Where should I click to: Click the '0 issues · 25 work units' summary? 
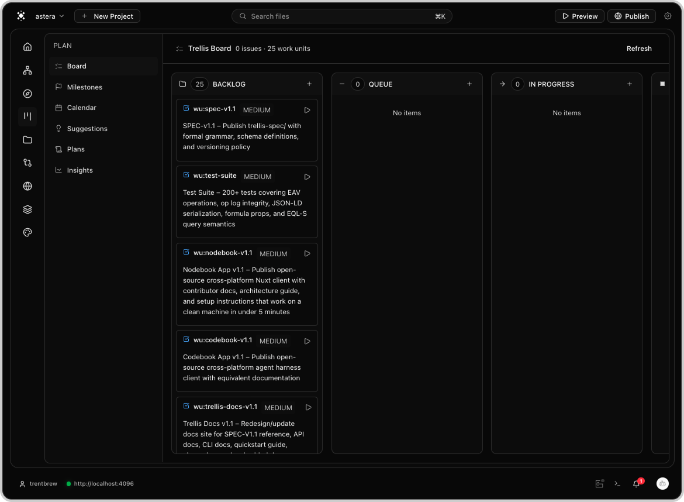(272, 49)
